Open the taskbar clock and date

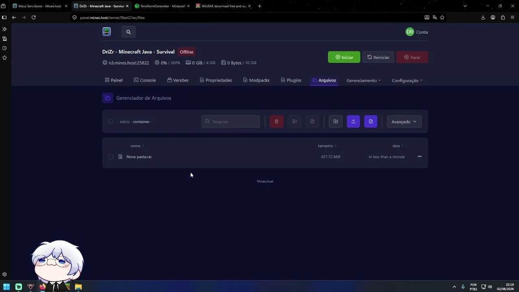pyautogui.click(x=505, y=287)
